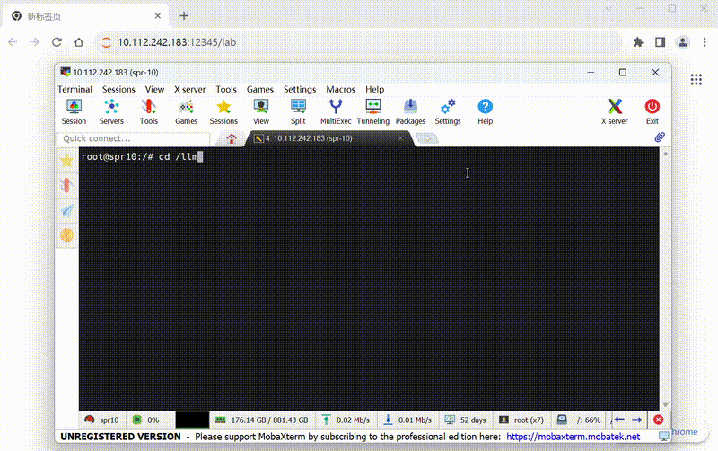718x451 pixels.
Task: Click the 0% CPU usage indicator
Action: tap(146, 420)
